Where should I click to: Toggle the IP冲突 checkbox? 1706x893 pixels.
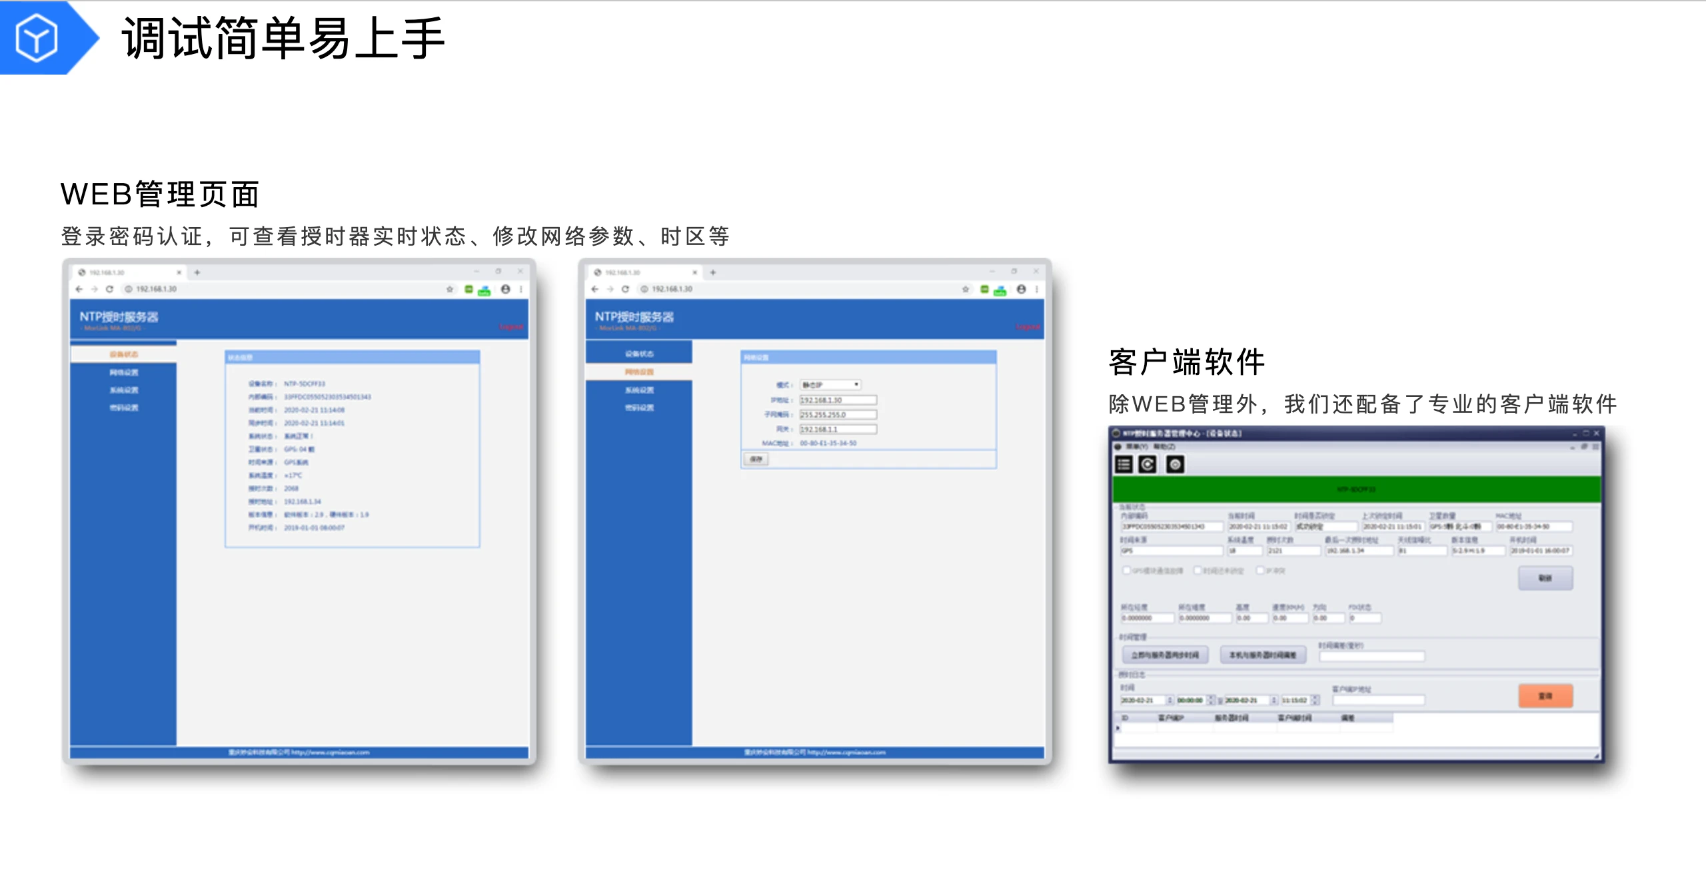click(1260, 570)
